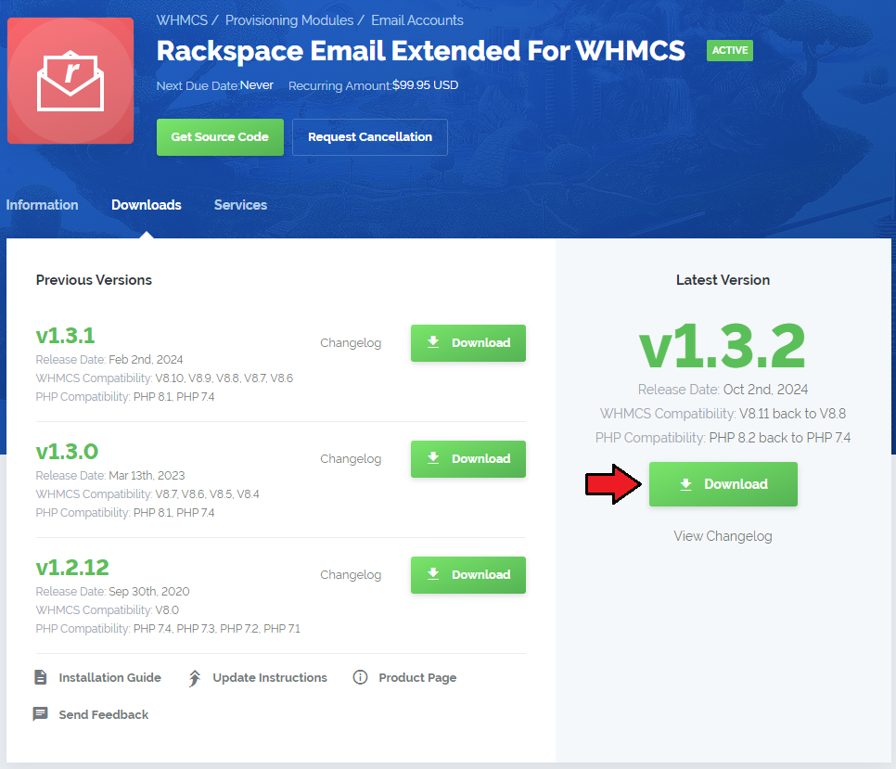
Task: Open Provisioning Modules breadcrumb link
Action: click(288, 20)
